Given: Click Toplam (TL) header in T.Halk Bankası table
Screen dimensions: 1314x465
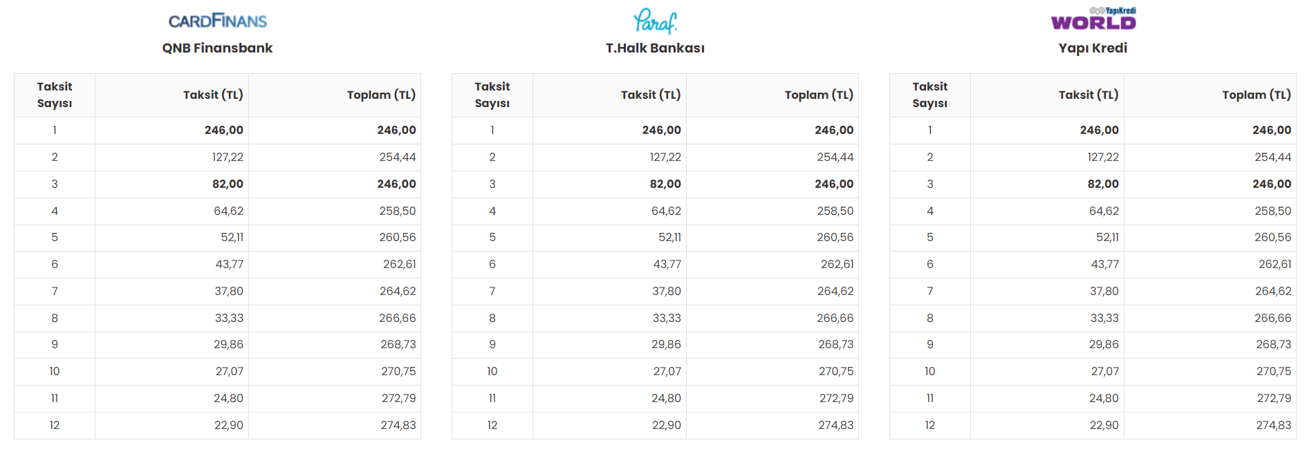Looking at the screenshot, I should tap(819, 95).
